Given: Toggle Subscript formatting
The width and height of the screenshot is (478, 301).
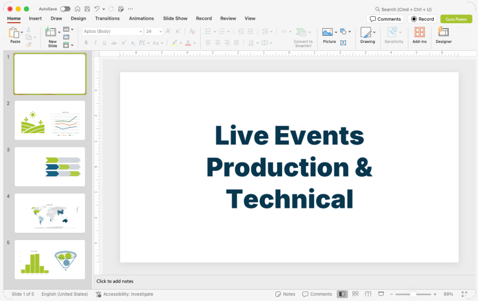Looking at the screenshot, I should (x=133, y=43).
